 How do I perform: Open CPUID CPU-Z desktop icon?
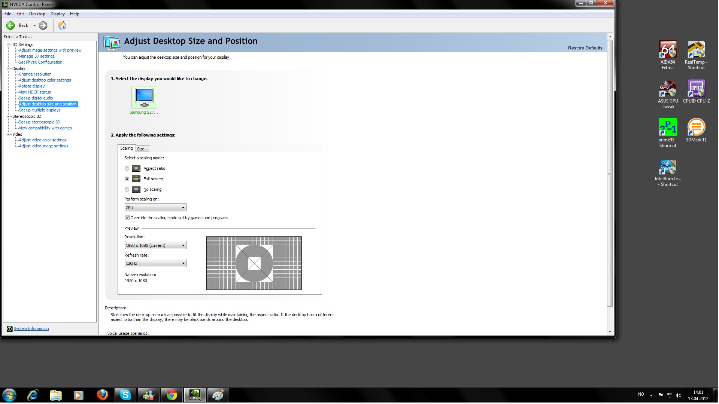[696, 92]
